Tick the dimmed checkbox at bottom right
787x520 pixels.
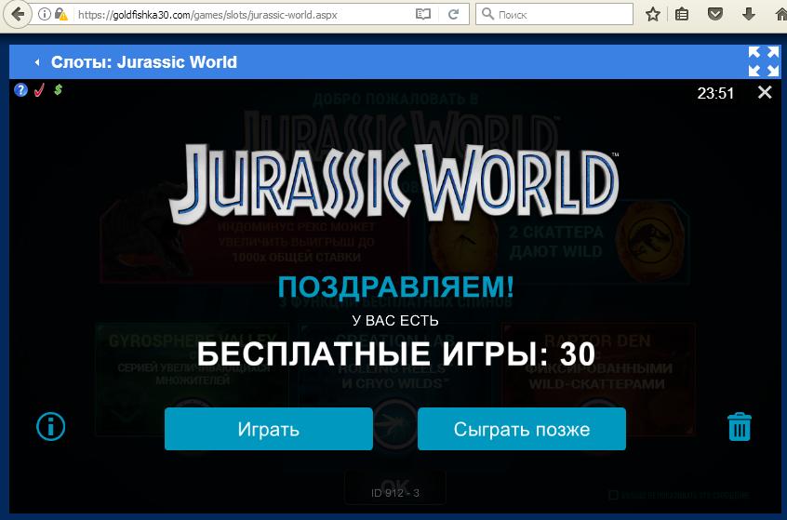click(x=613, y=495)
